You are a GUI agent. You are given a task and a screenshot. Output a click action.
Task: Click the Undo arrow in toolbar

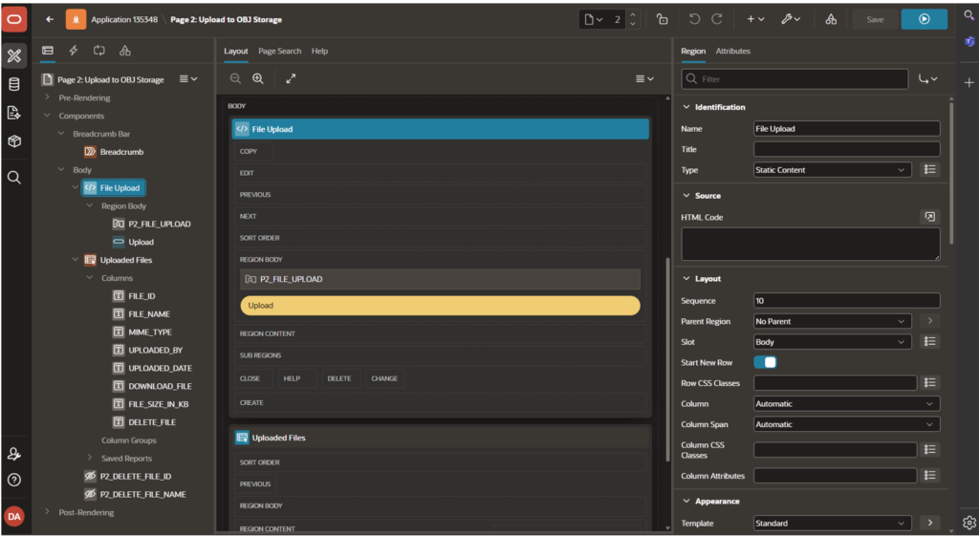[x=694, y=19]
